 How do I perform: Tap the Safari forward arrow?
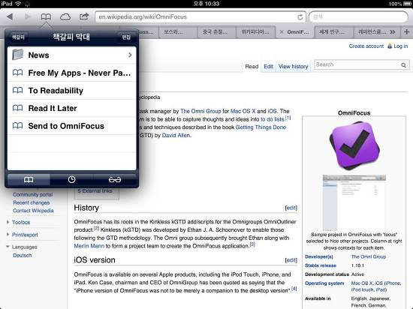point(27,16)
